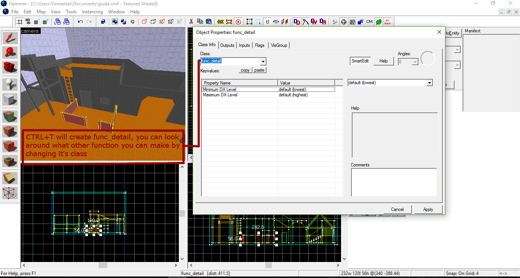520x278 pixels.
Task: Click the Edit Cordon Bounds icon
Action: pyautogui.click(x=229, y=22)
